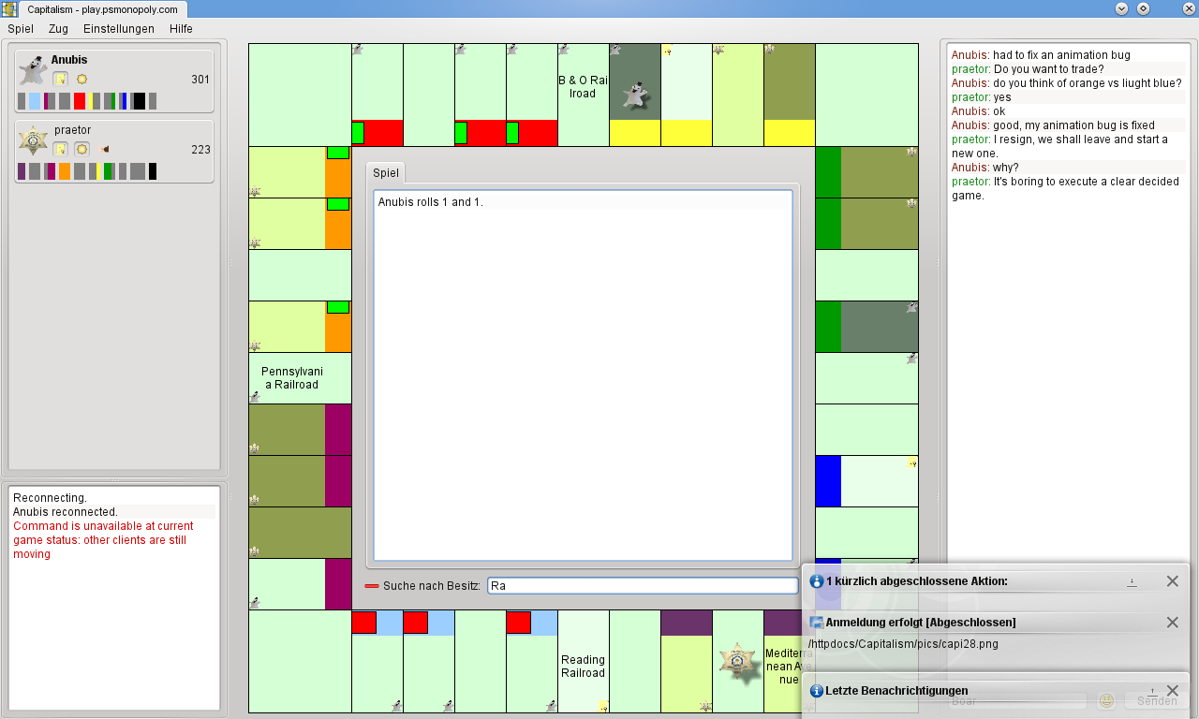Click praetor's orange property swatch
Image resolution: width=1199 pixels, height=719 pixels.
pos(65,171)
